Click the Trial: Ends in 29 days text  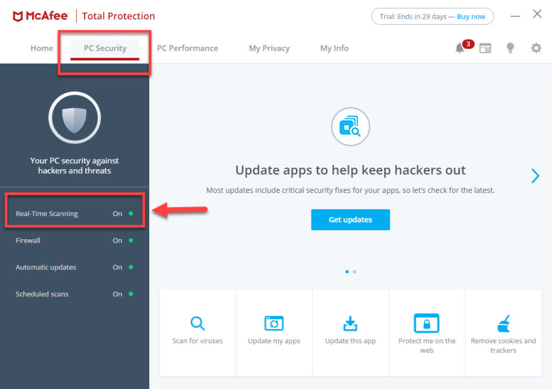pos(413,17)
